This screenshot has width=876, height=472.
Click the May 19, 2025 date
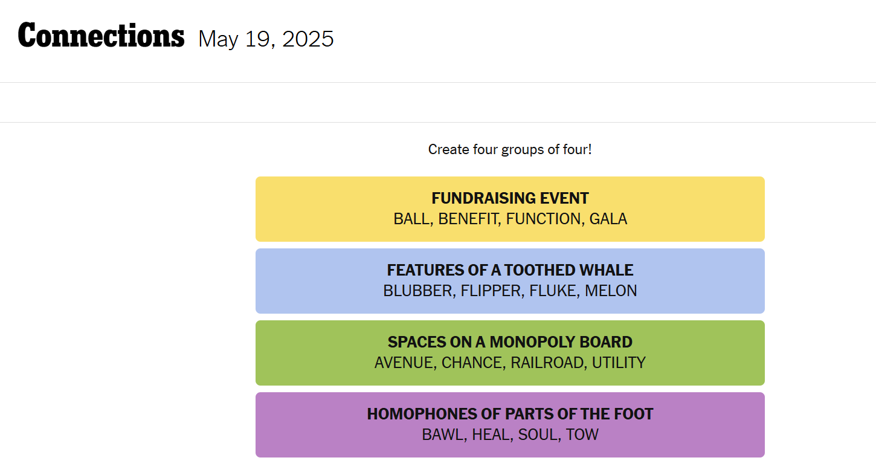(x=266, y=39)
